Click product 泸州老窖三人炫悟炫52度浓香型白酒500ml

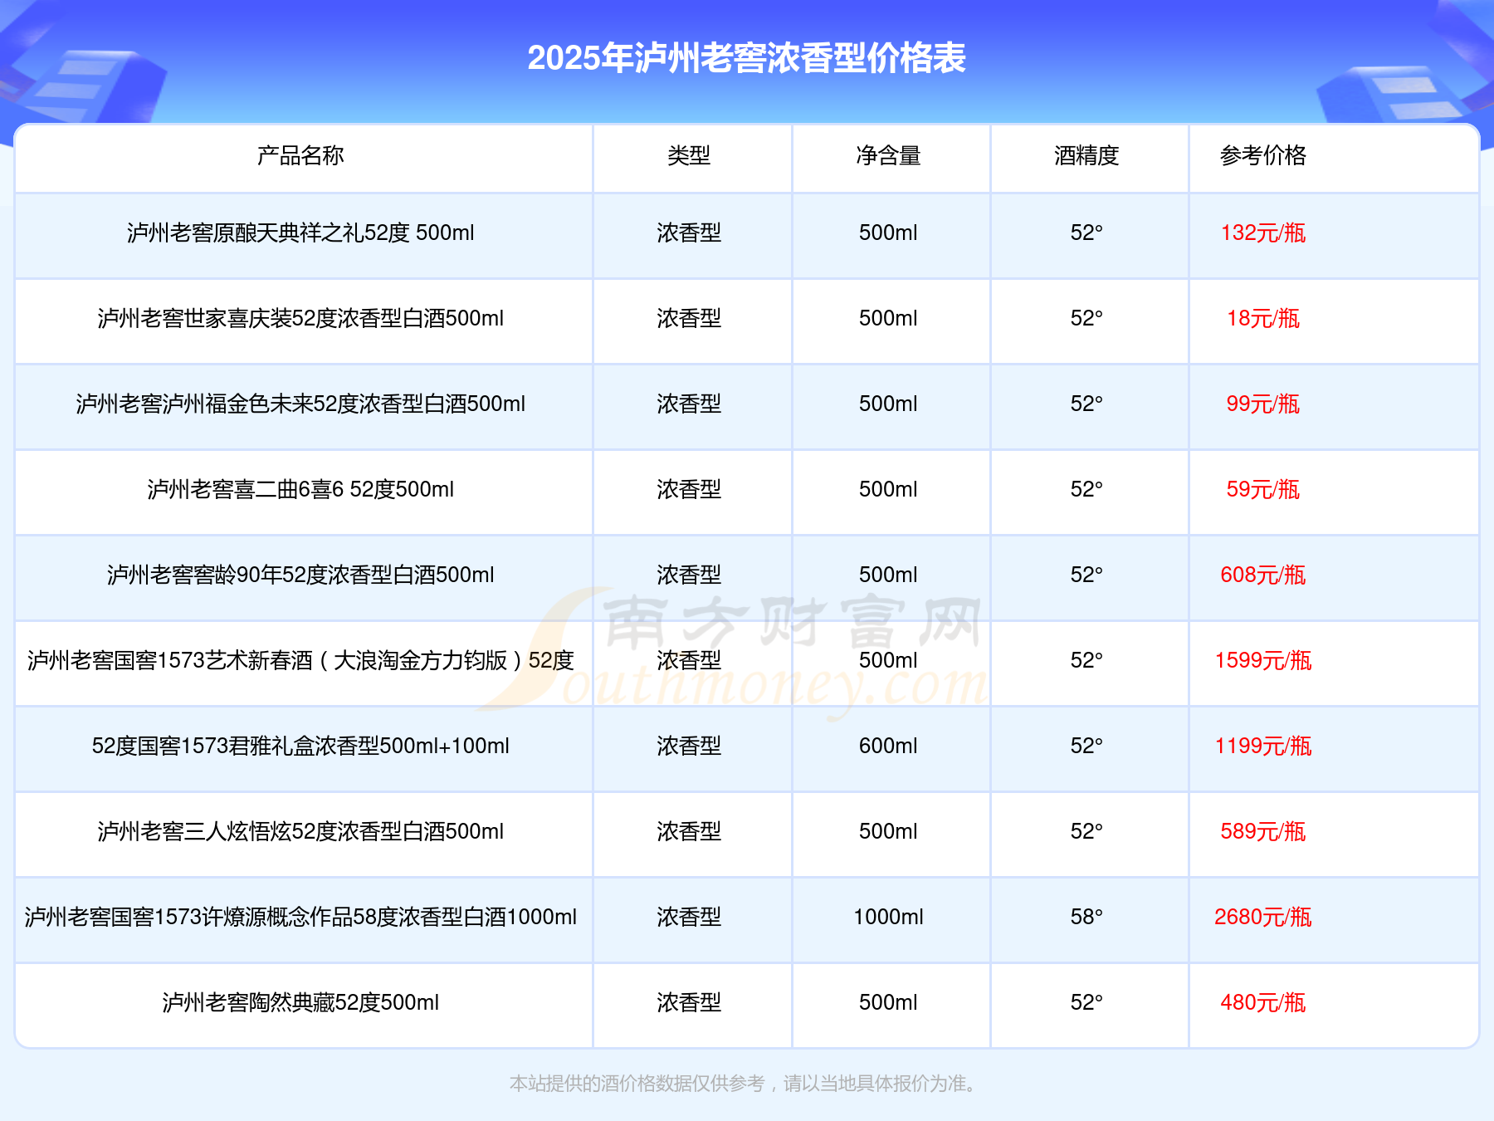click(x=300, y=831)
